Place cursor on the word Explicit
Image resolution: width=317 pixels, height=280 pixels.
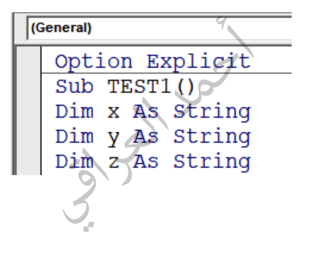coord(199,62)
